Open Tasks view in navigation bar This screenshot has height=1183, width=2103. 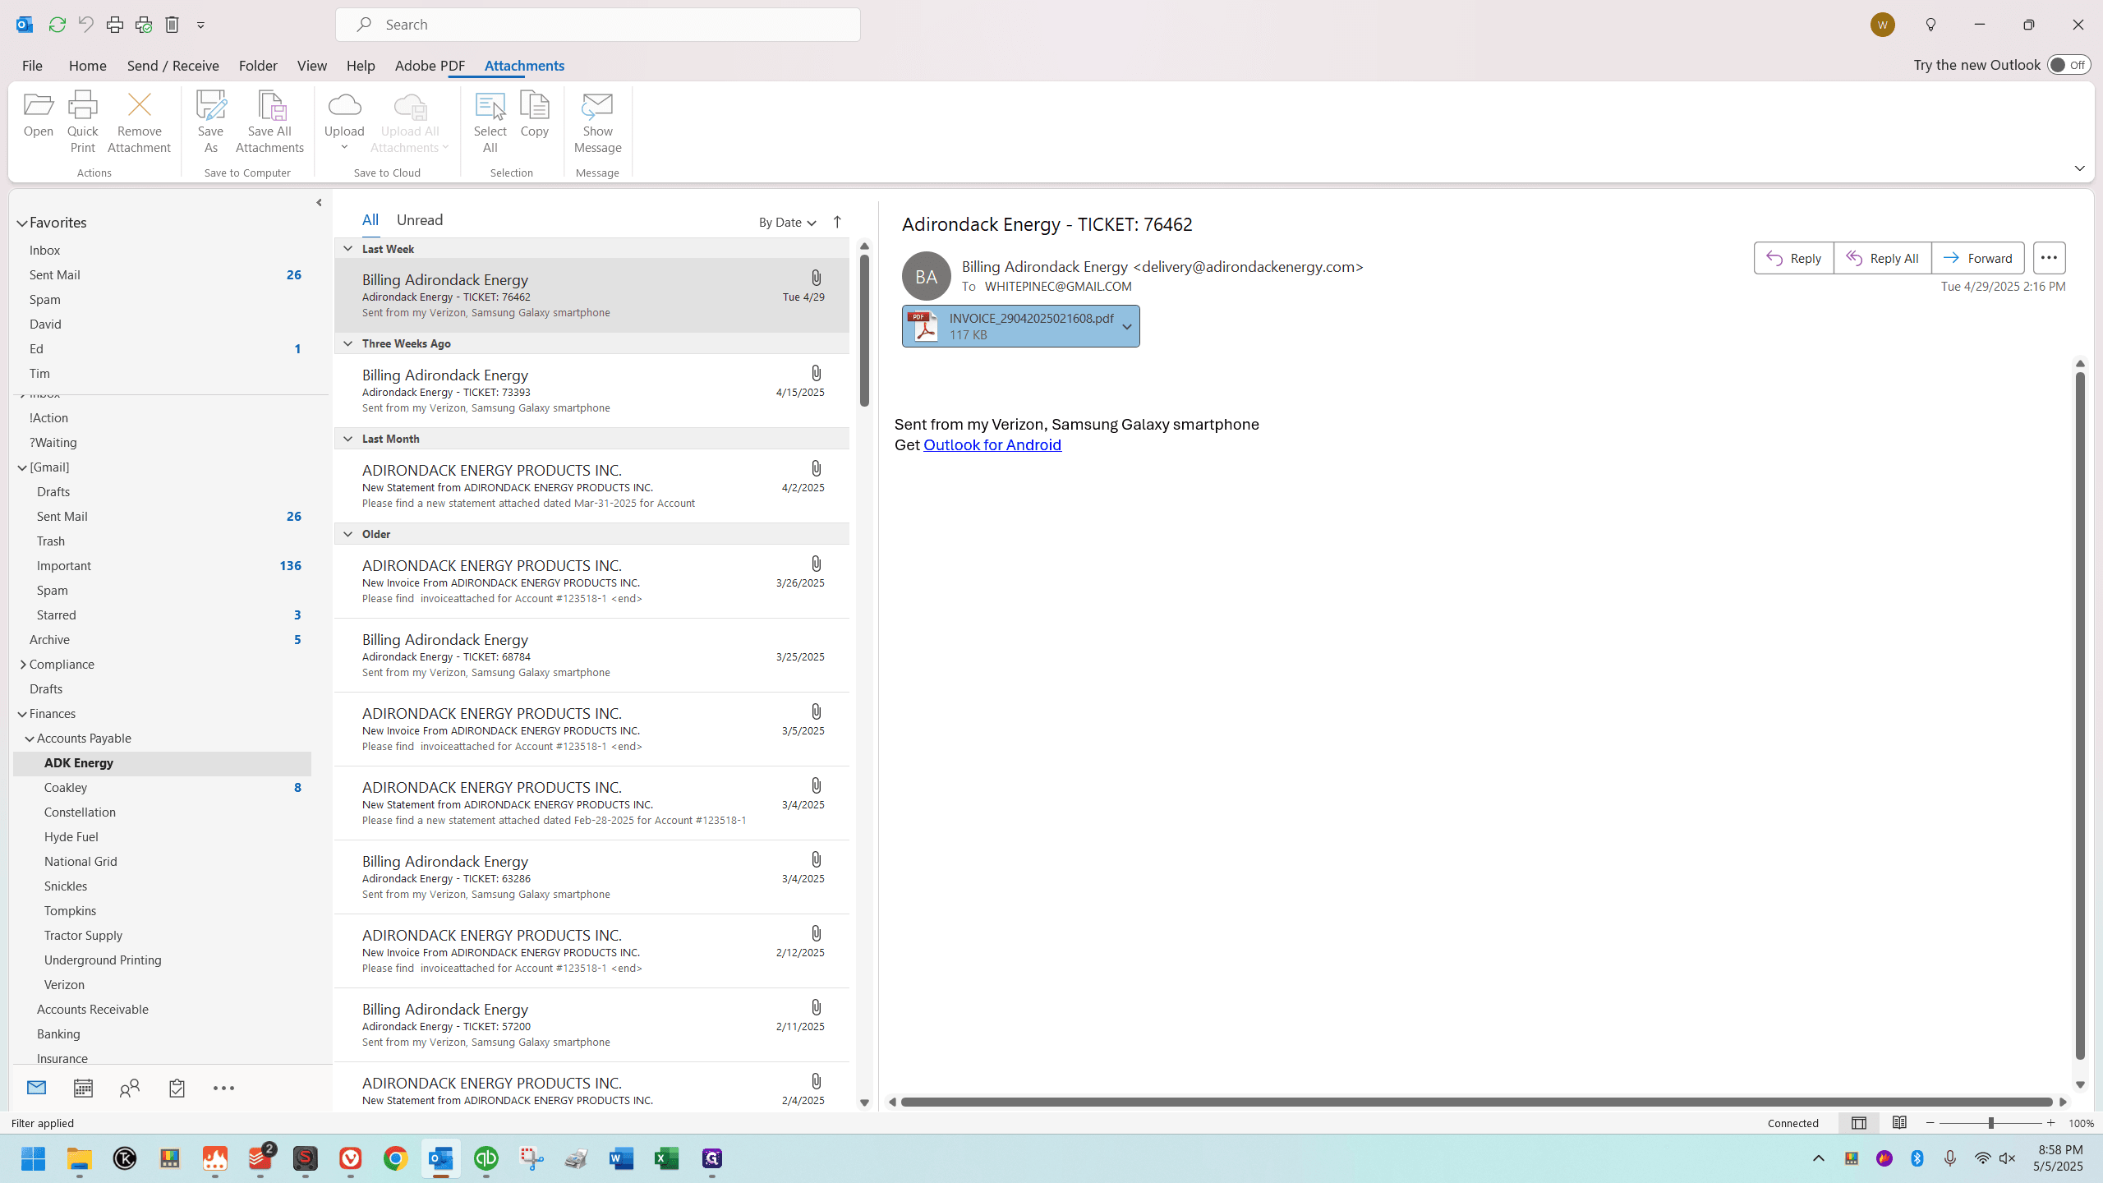[177, 1088]
